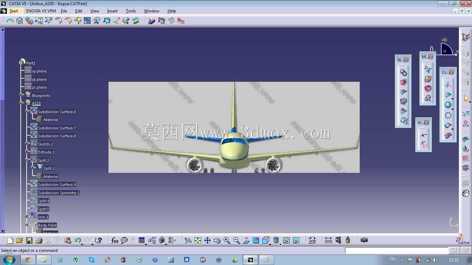Screen dimensions: 472x265
Task: Close the St... floating toolbar
Action: (x=406, y=60)
